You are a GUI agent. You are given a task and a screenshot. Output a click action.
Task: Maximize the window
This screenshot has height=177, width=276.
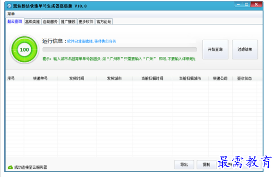246,5
